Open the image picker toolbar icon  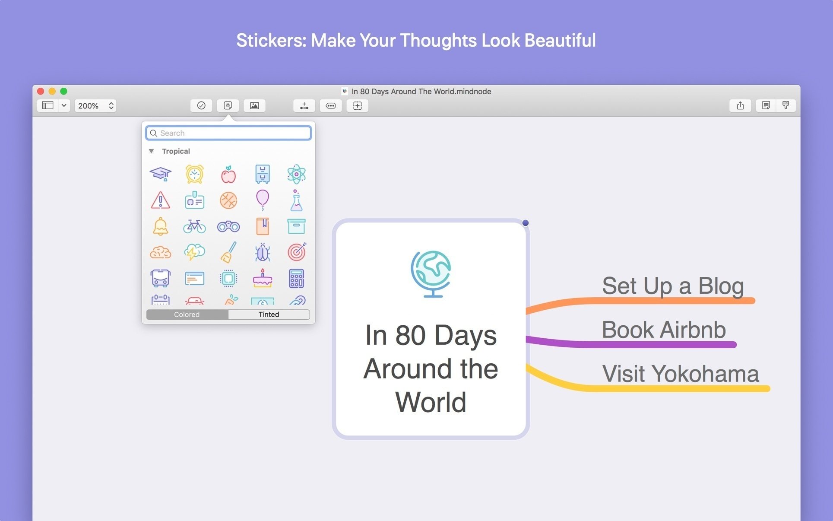click(x=254, y=105)
